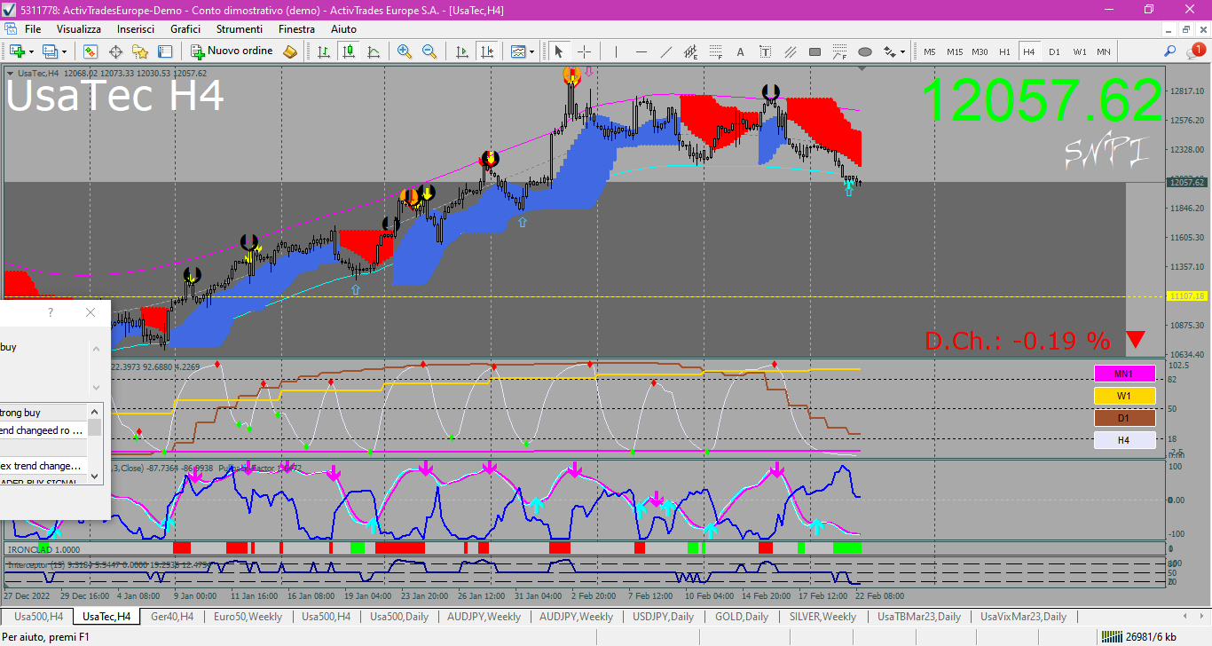Screen dimensions: 1212x646
Task: Open the notifications chat icon with badge
Action: tap(1194, 51)
